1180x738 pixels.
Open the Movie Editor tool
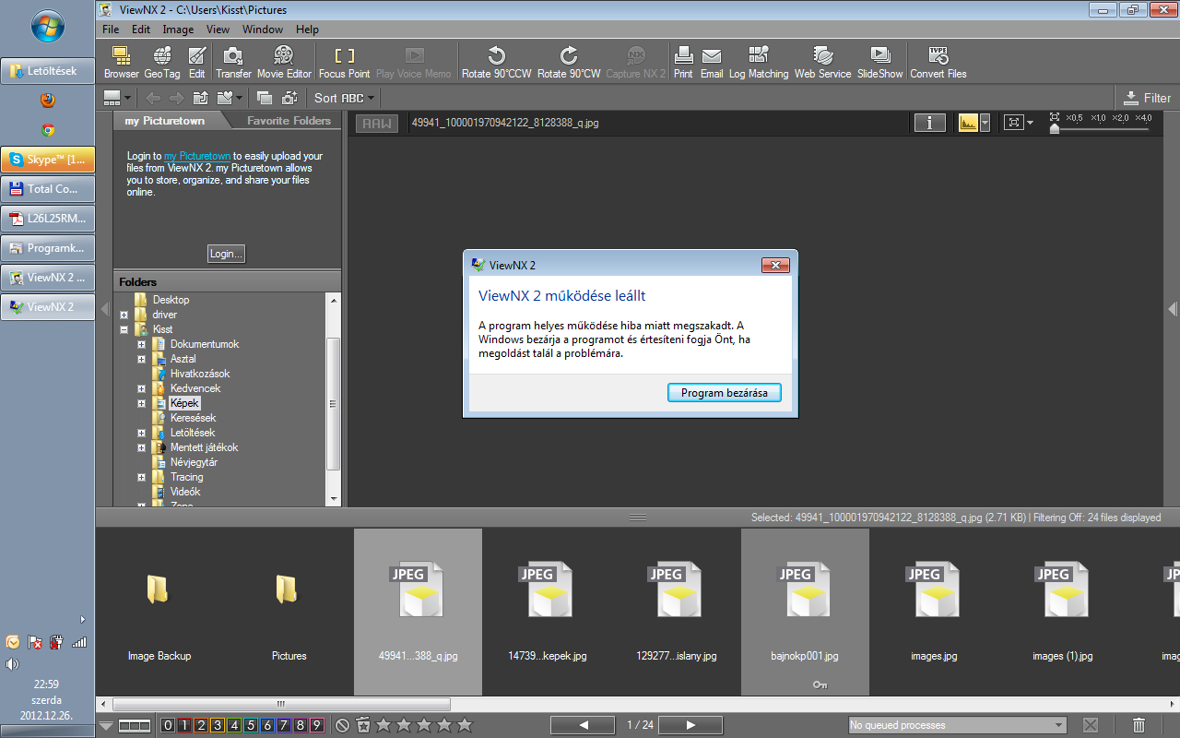(284, 62)
